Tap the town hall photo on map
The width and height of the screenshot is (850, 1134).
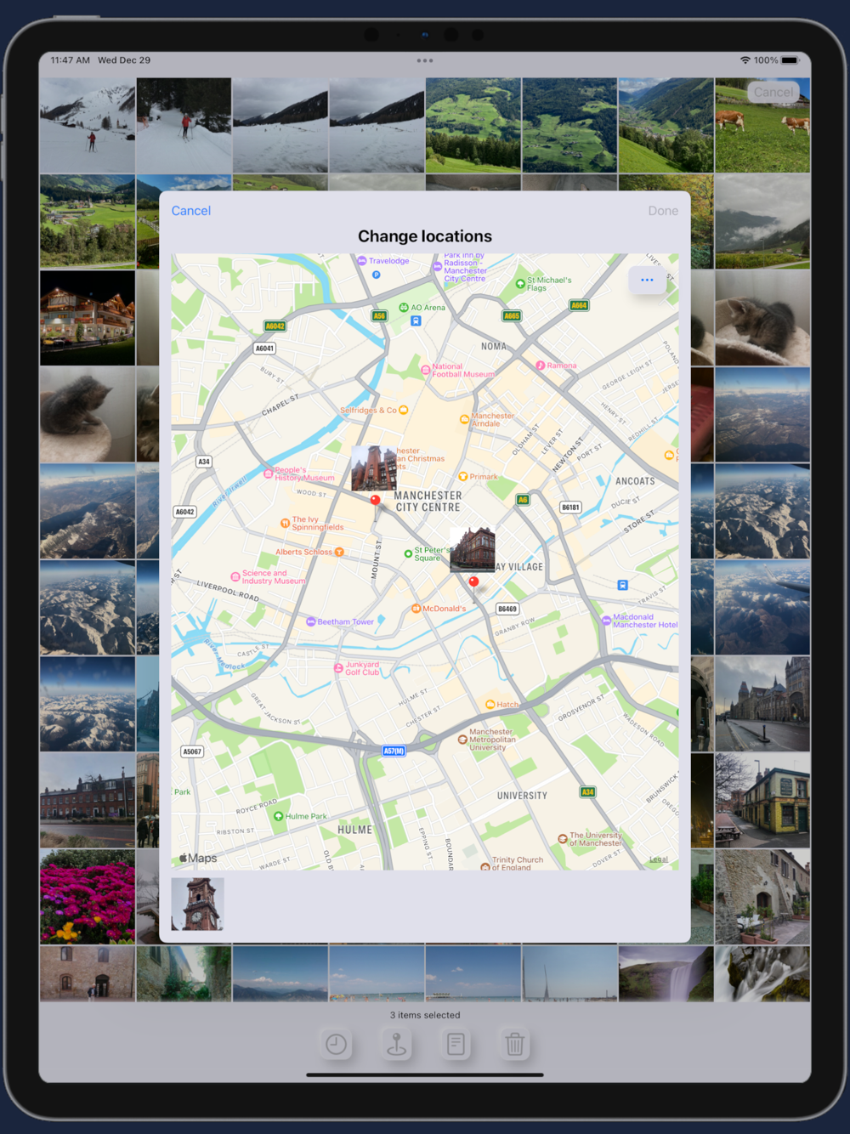(x=374, y=468)
